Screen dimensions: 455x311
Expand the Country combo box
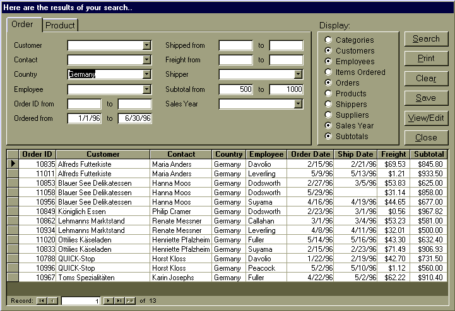pos(147,74)
